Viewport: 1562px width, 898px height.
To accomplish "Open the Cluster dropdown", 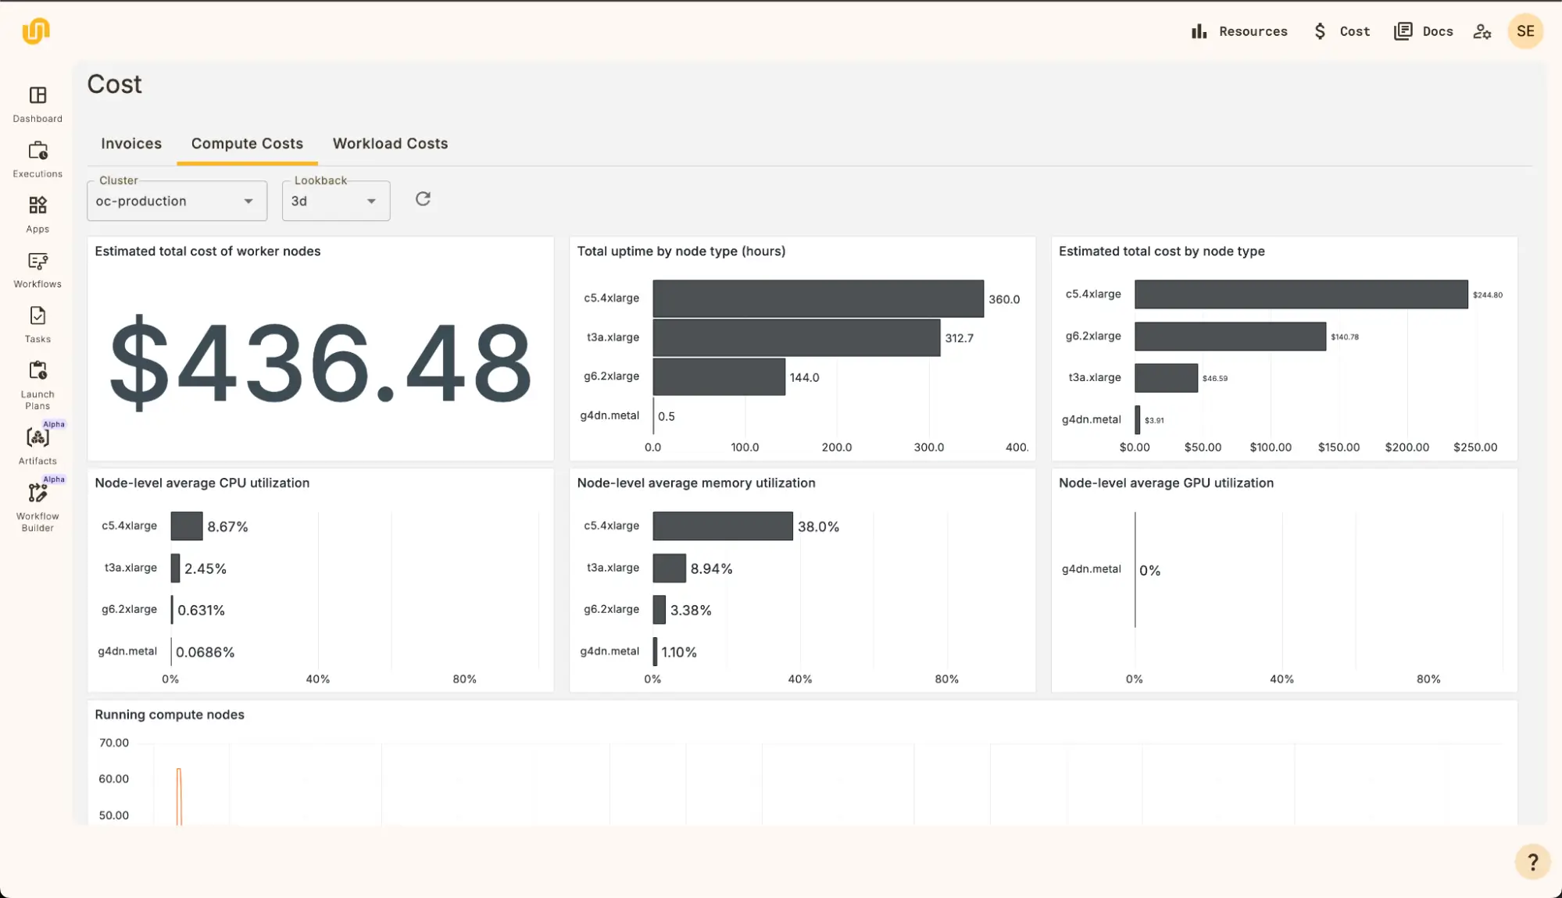I will (x=177, y=201).
